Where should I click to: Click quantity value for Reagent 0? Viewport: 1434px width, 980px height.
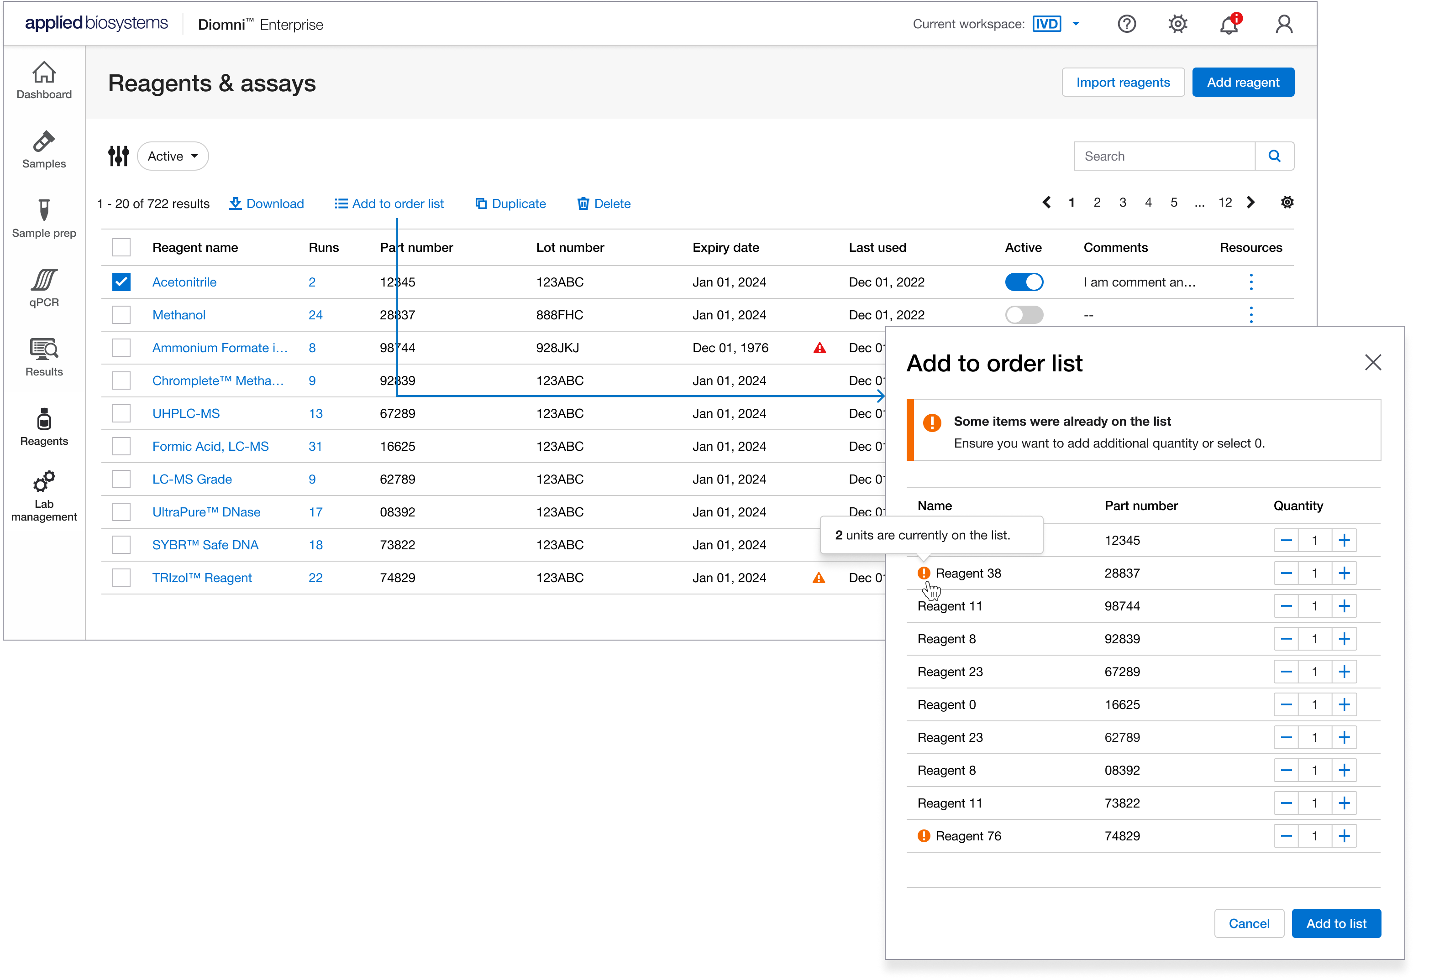pos(1315,704)
